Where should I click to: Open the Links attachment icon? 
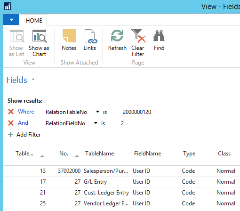(90, 36)
